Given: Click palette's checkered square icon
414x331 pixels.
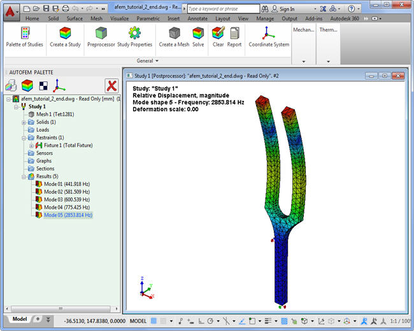Looking at the screenshot, I should click(43, 86).
